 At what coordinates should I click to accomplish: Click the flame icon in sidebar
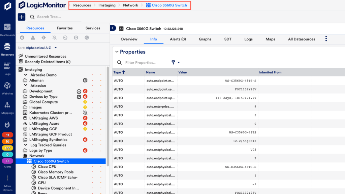point(7,125)
